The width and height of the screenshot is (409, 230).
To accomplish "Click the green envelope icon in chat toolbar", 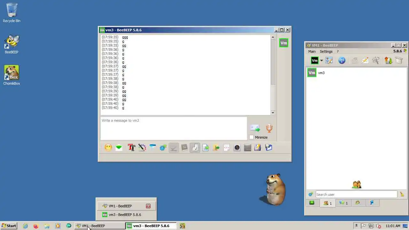I will click(x=119, y=148).
